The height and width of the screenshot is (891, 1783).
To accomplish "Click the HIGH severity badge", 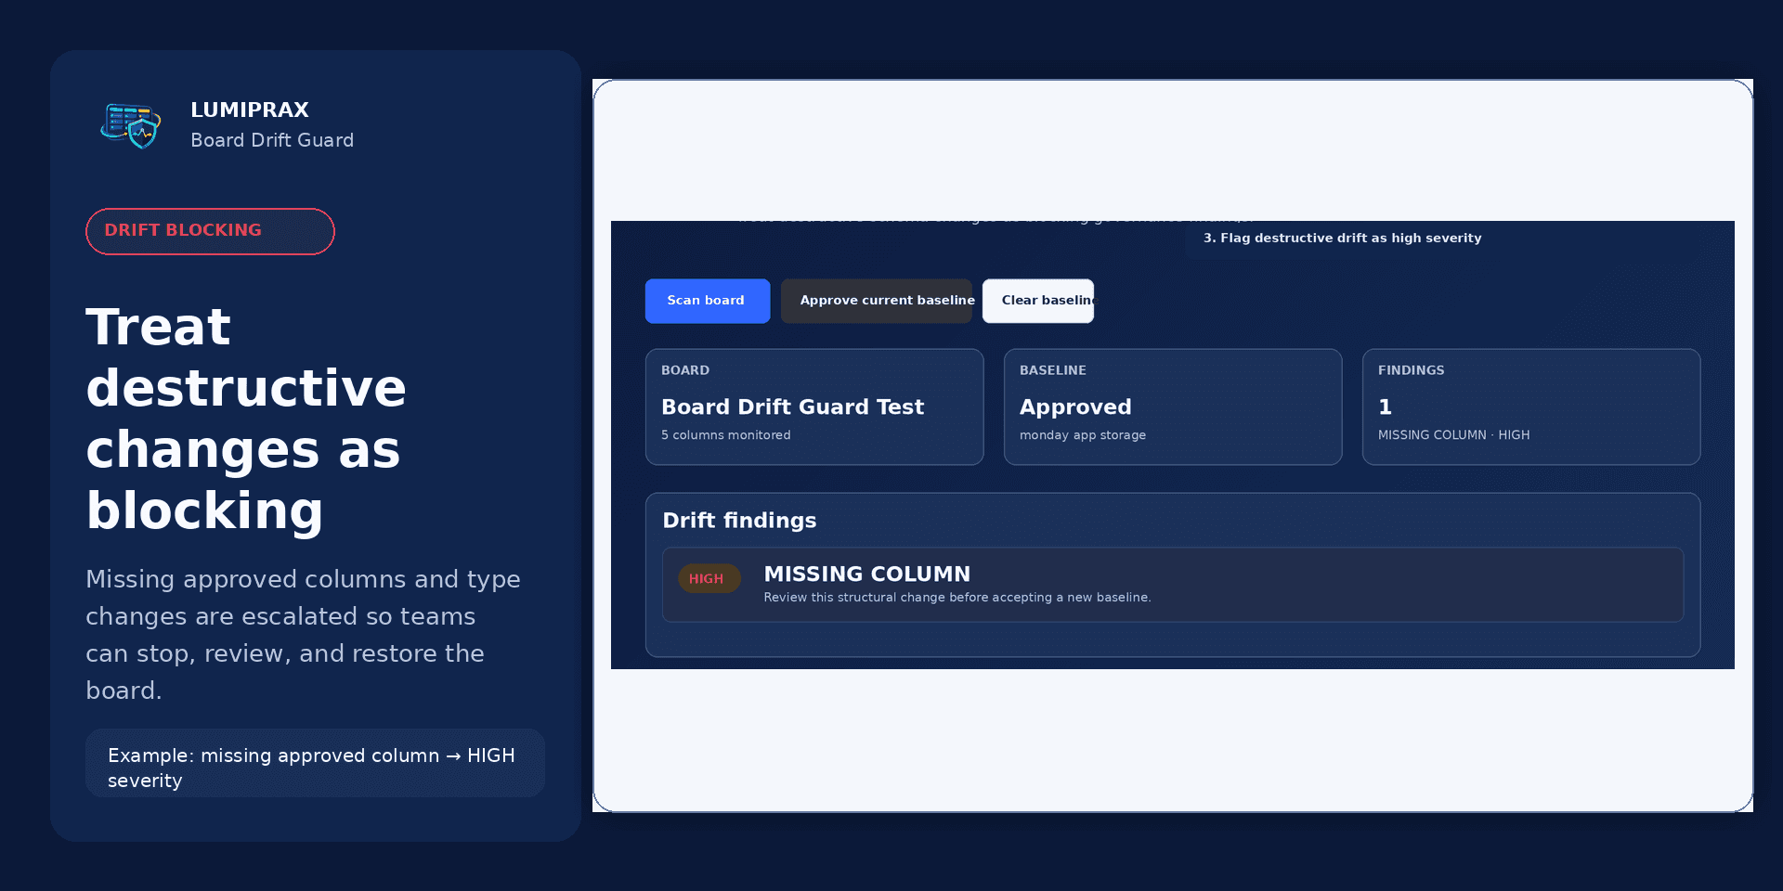I will click(709, 578).
